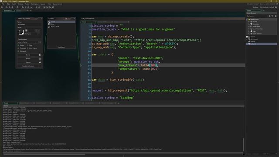Expand the Room Order group
This screenshot has height=157, width=279.
(249, 26)
